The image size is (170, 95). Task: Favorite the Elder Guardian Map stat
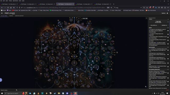coord(168,55)
